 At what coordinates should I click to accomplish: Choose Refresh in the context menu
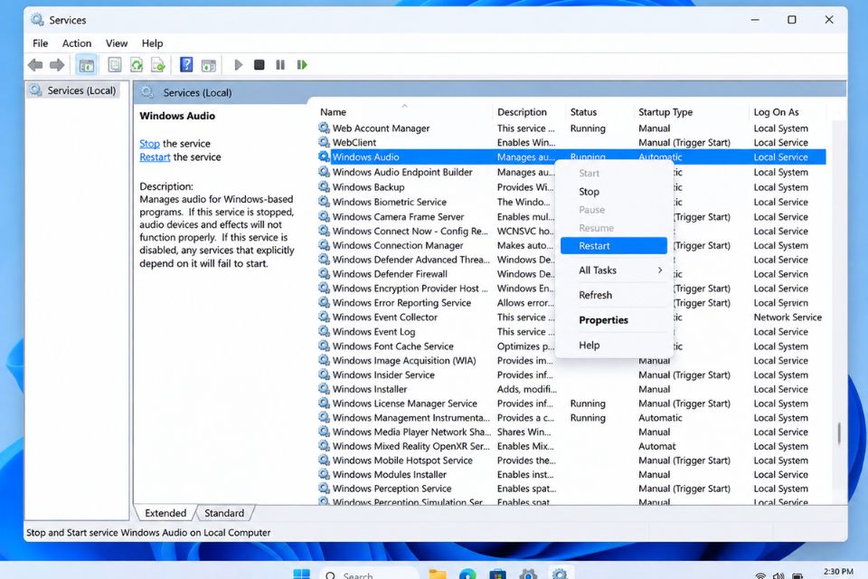coord(614,295)
